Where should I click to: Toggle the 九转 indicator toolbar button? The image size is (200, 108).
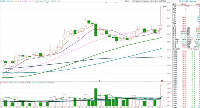(133, 1)
